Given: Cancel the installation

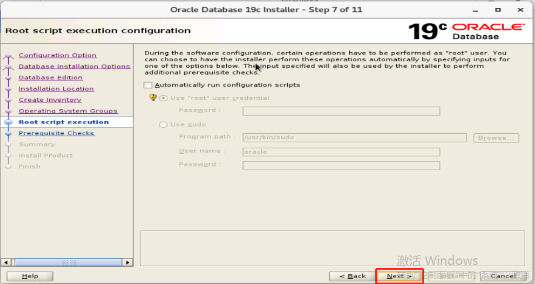Looking at the screenshot, I should click(x=503, y=276).
